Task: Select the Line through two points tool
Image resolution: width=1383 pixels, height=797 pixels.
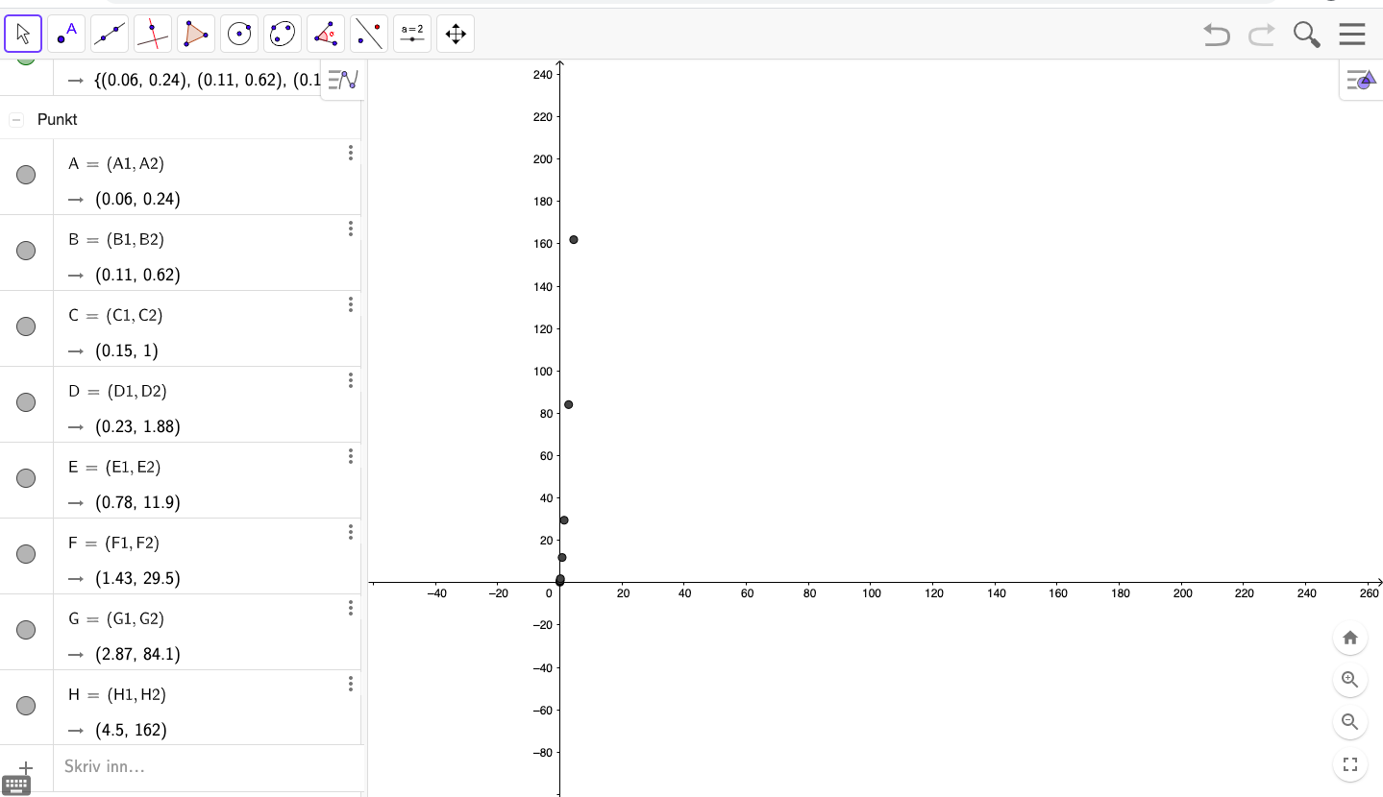Action: point(110,35)
